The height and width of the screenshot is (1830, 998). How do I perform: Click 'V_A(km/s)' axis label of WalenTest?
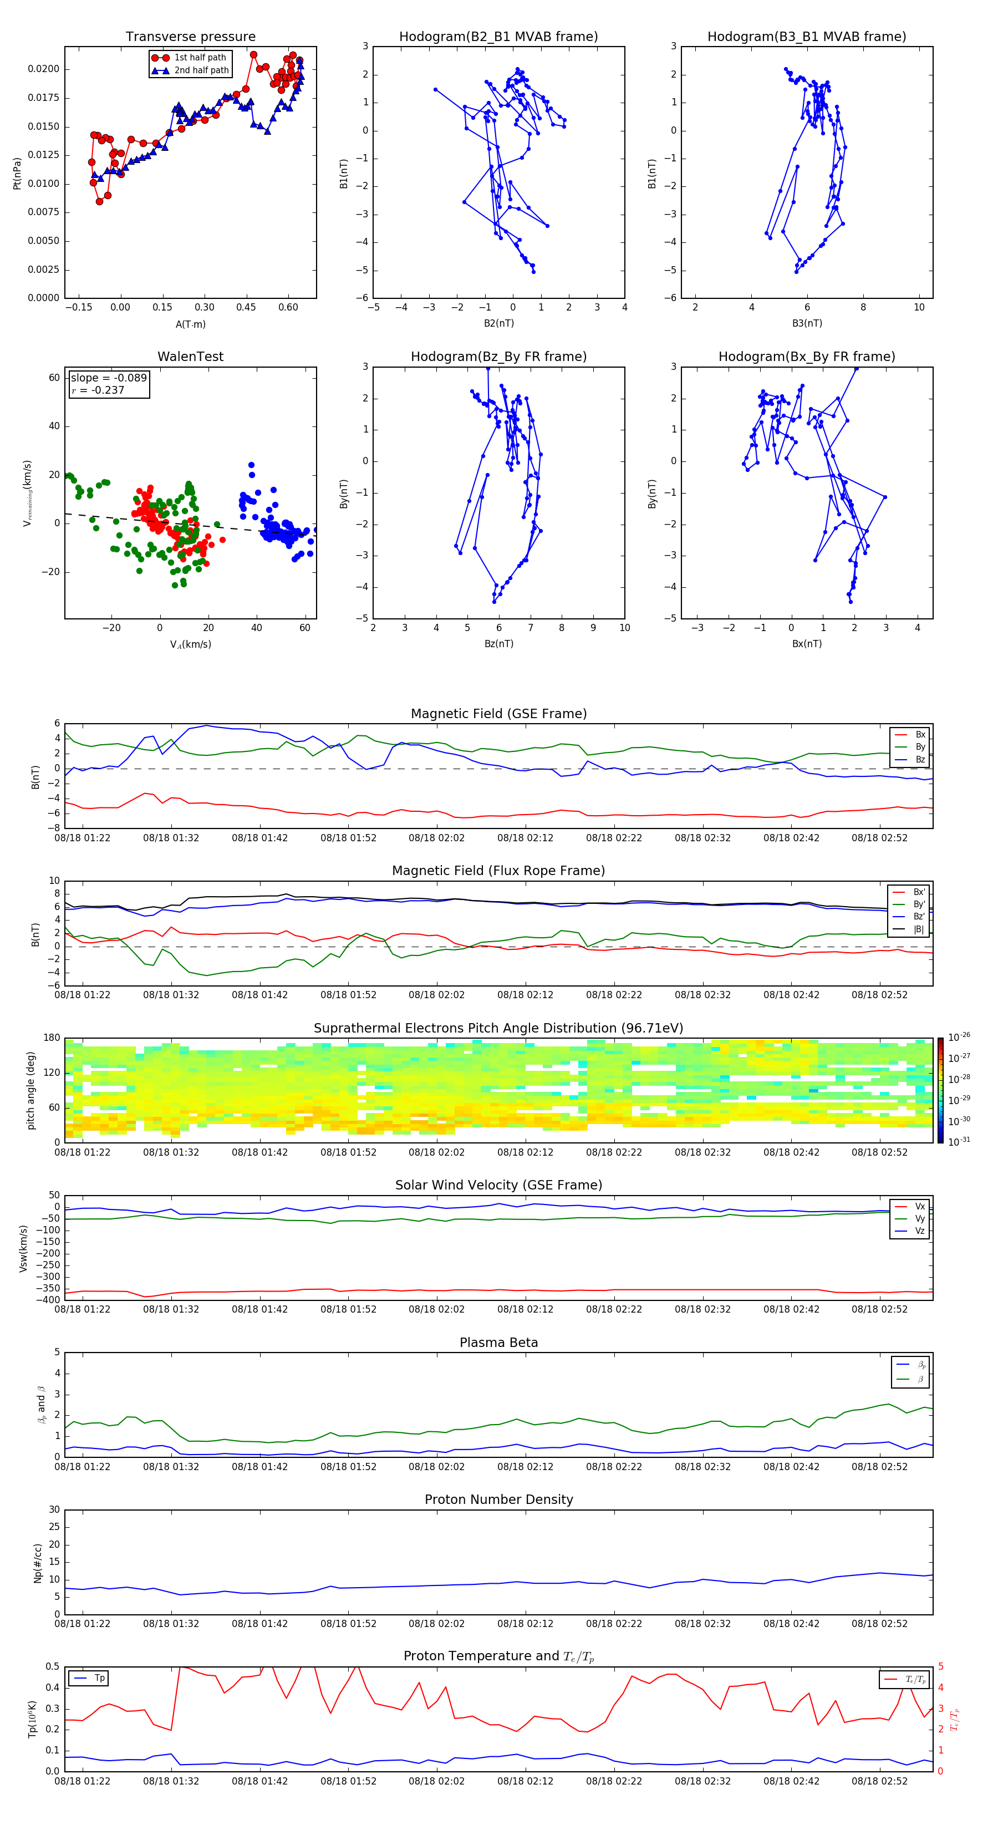(190, 645)
